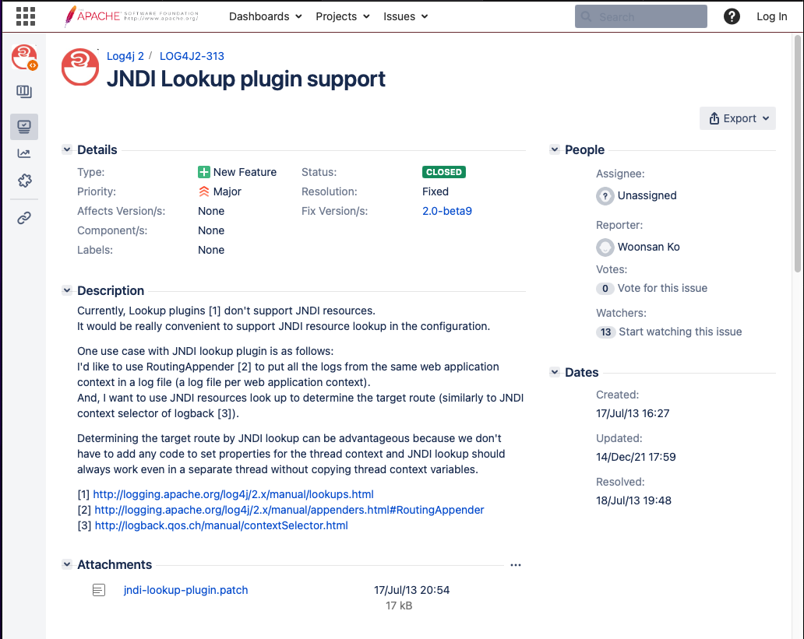Click the Updated date 14/Dec/21 17:59

pos(636,457)
